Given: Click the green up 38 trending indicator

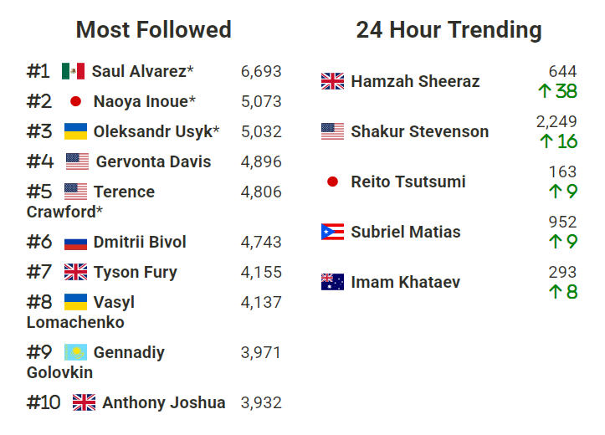Looking at the screenshot, I should point(557,91).
